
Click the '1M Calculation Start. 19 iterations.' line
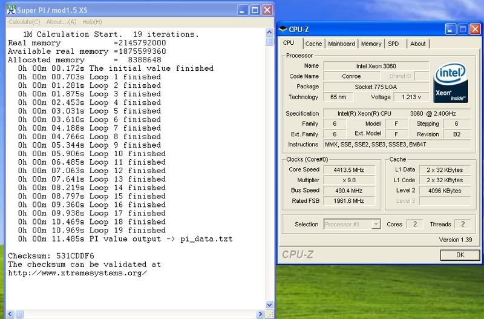(111, 35)
